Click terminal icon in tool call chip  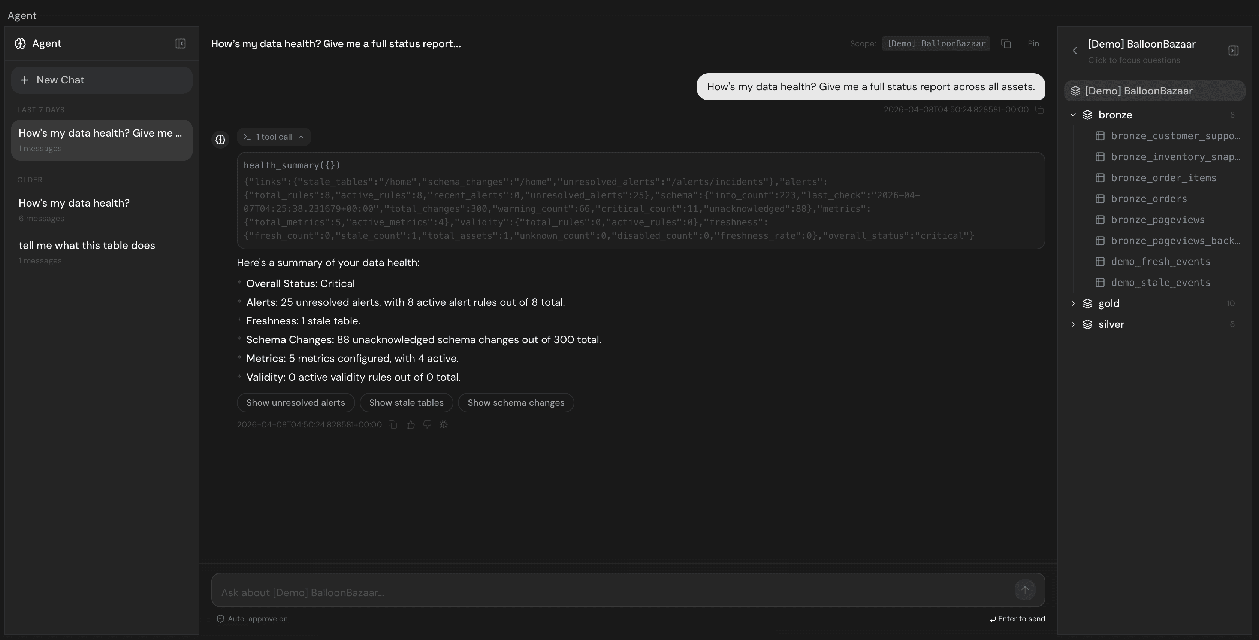[247, 137]
